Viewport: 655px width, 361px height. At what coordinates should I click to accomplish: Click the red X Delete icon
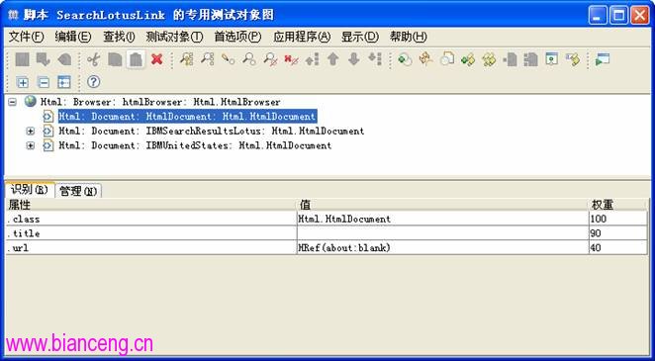pyautogui.click(x=156, y=59)
